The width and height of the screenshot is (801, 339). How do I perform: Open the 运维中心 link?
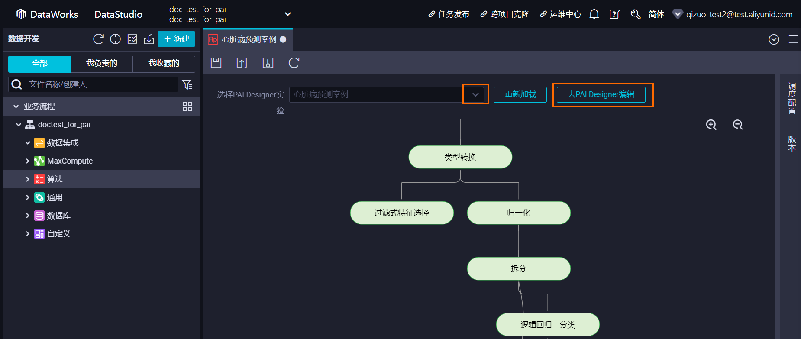point(560,14)
